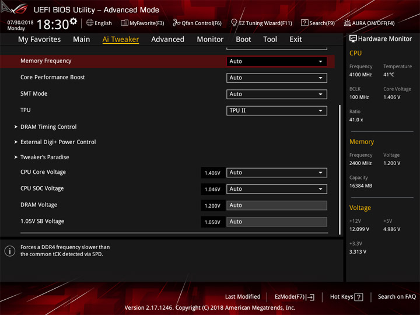Click the EzMode exit arrow icon
Image resolution: width=420 pixels, height=315 pixels.
(x=311, y=297)
